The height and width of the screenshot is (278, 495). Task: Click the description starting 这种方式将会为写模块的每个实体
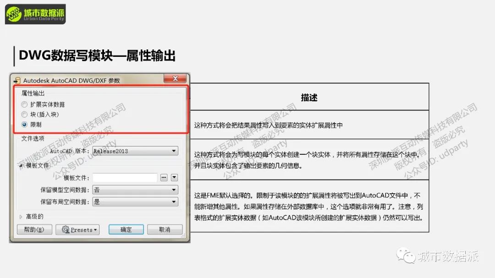(307, 160)
